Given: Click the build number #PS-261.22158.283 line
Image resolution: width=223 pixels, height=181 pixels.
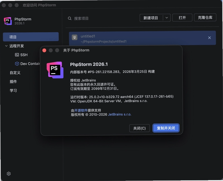Looking at the screenshot, I should [112, 72].
